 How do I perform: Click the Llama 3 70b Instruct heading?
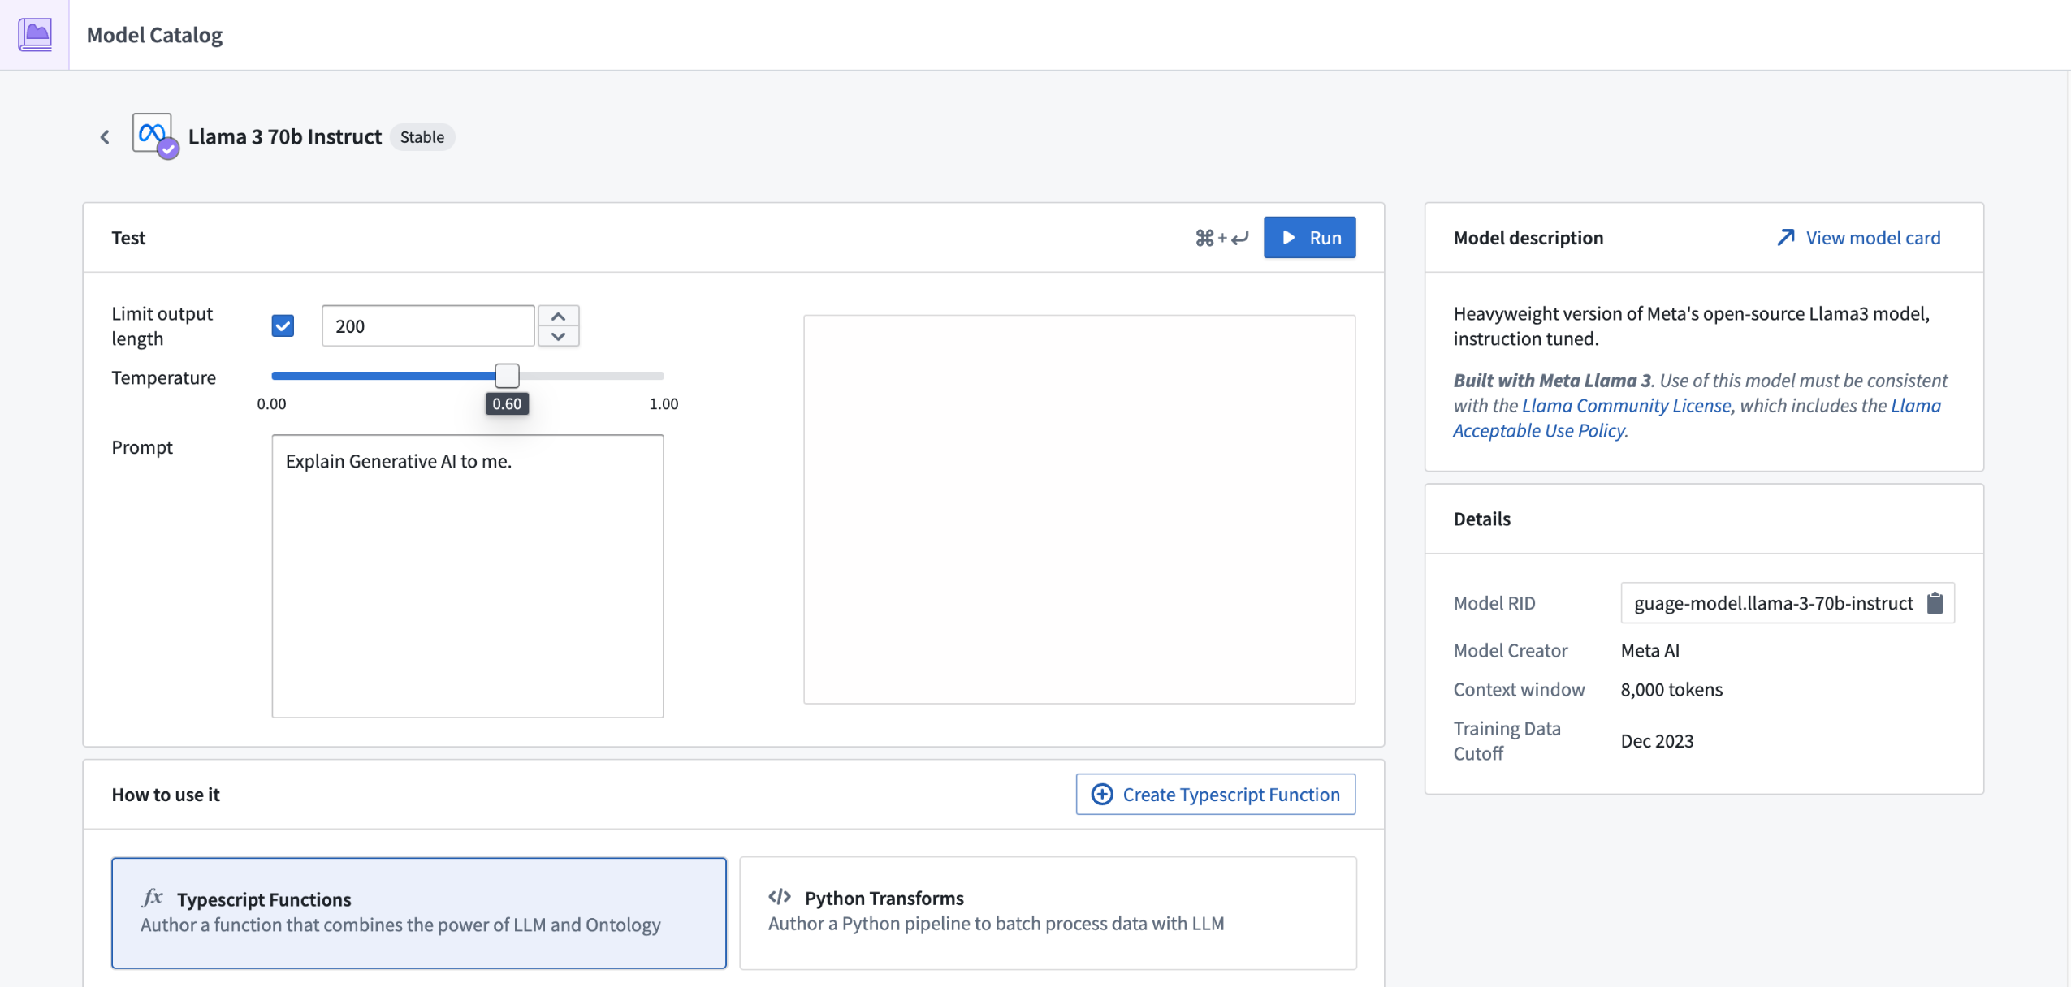[285, 137]
